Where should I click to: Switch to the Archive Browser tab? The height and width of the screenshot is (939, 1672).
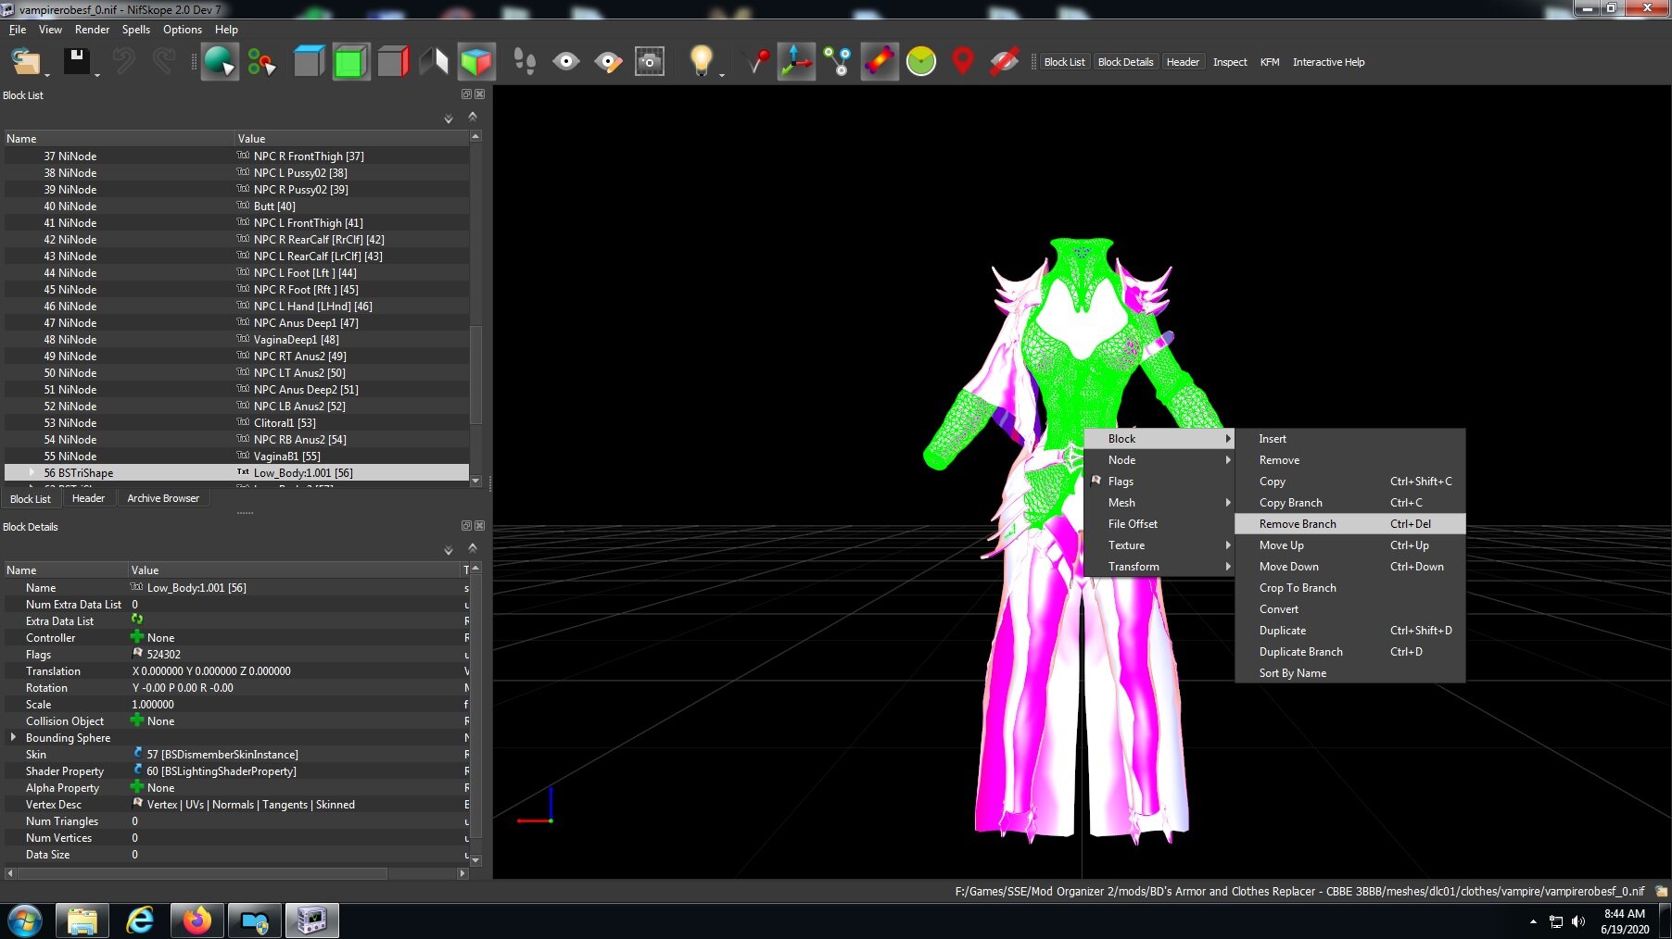click(163, 498)
